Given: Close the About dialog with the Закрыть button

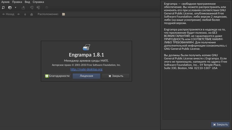Looking at the screenshot, I should pyautogui.click(x=116, y=76).
